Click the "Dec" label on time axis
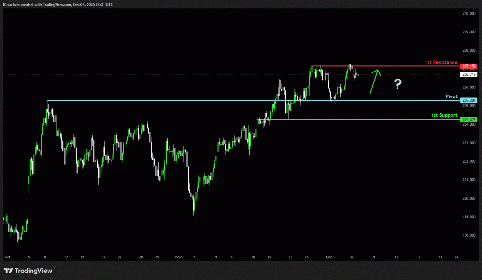The height and width of the screenshot is (280, 482). (330, 257)
